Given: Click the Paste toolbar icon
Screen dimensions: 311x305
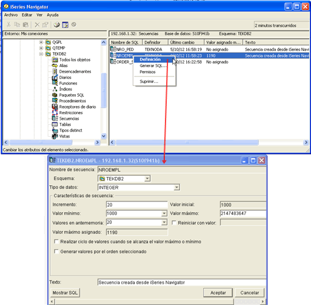Looking at the screenshot, I should [26, 24].
